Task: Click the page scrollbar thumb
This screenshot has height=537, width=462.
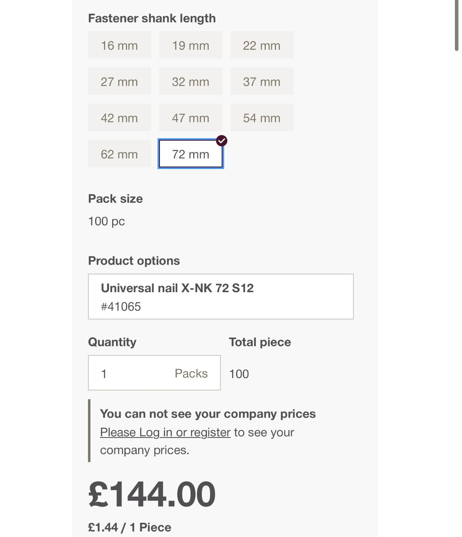Action: coord(456,26)
